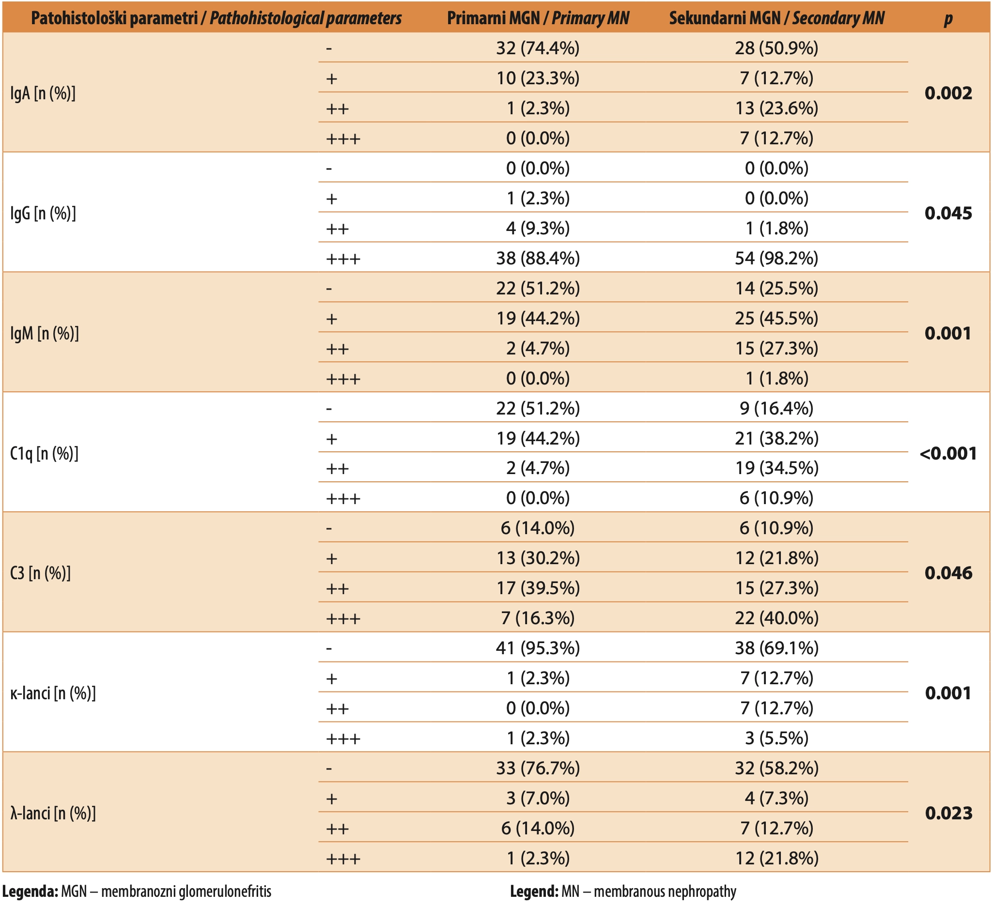Click the cell '32 (74.4%)'
The width and height of the screenshot is (993, 907).
pos(538,48)
